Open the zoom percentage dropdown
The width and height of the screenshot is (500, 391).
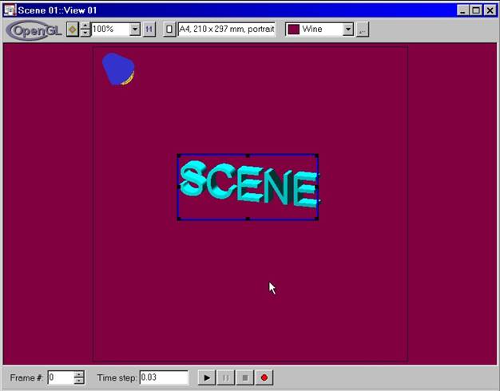(x=134, y=30)
